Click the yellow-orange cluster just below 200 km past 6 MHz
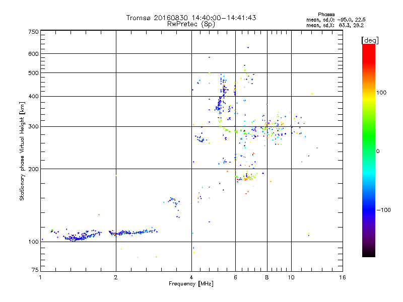This screenshot has height=302, width=403. pos(247,177)
